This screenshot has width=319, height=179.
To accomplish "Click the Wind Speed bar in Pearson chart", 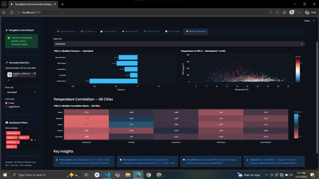I will pos(127,63).
